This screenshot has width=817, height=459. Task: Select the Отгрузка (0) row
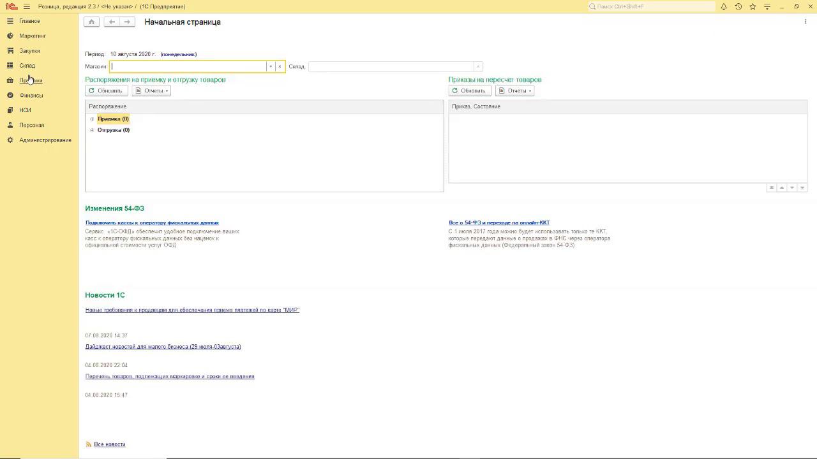coord(114,130)
